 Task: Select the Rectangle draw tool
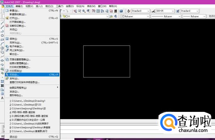(2, 40)
